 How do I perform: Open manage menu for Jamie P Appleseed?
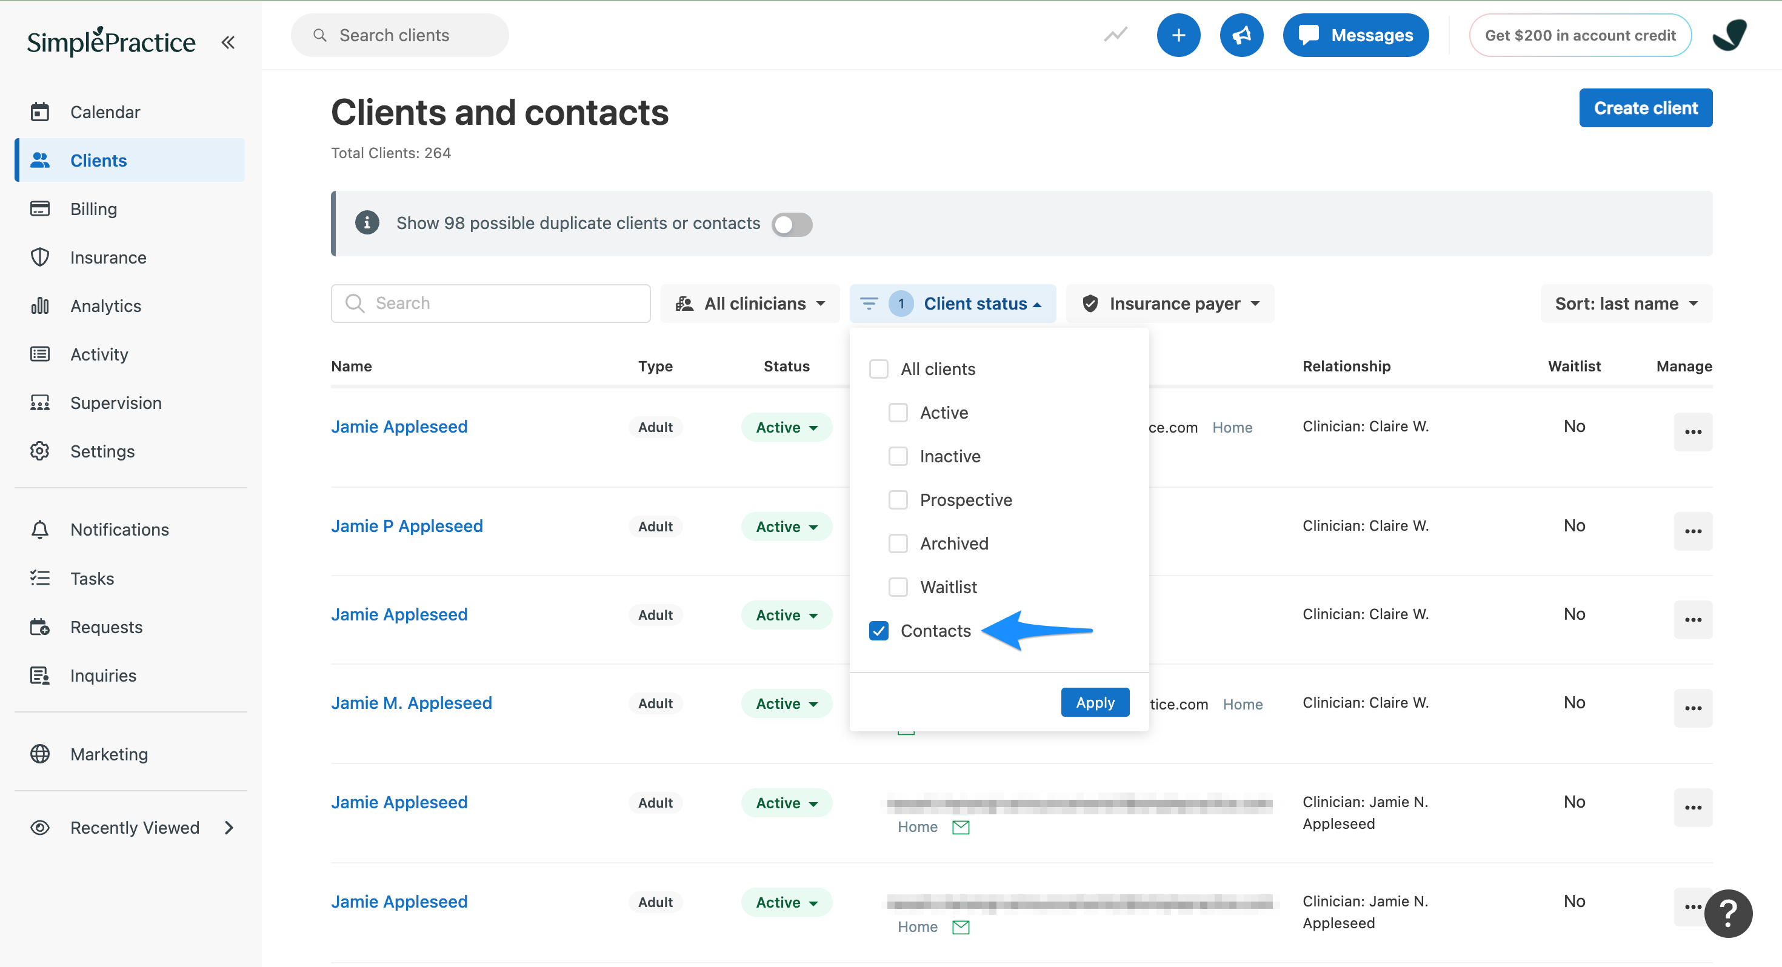click(1693, 531)
